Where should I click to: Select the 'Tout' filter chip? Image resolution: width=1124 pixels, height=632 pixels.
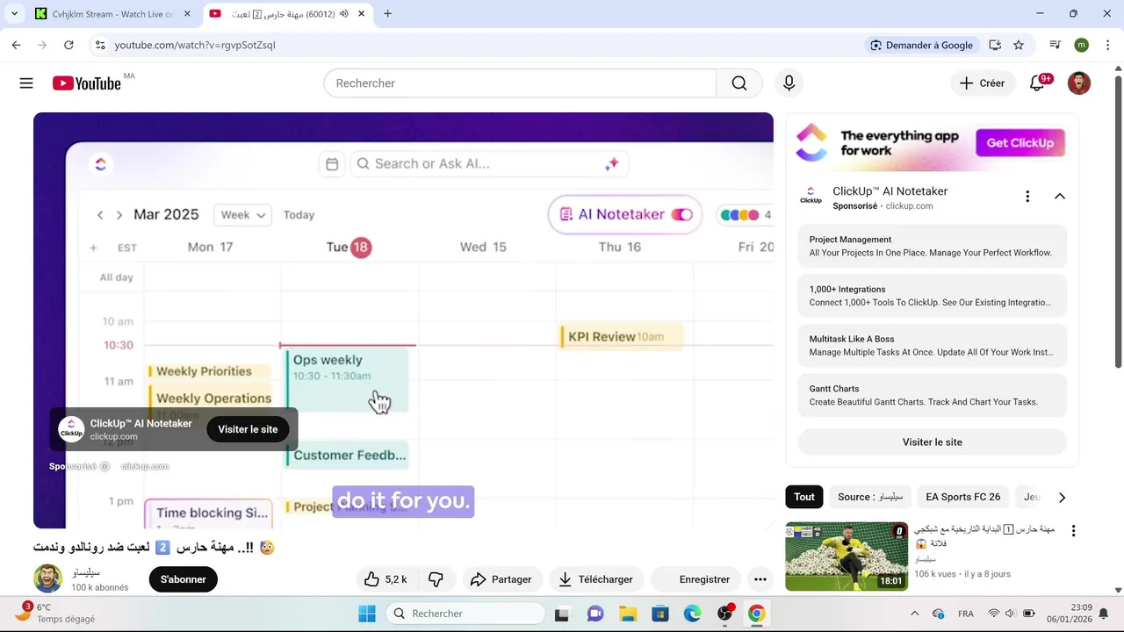tap(804, 497)
